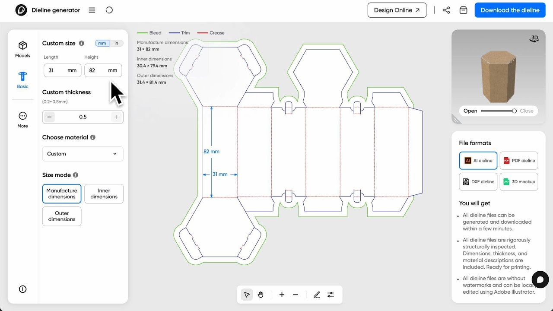Image resolution: width=553 pixels, height=311 pixels.
Task: Toggle the 3D view icon on preview
Action: pos(534,39)
